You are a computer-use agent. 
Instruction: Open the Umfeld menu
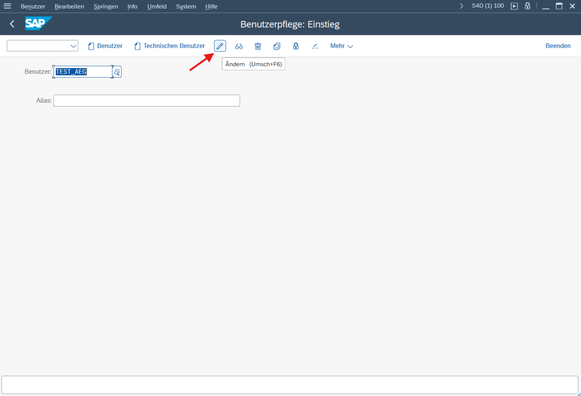pos(157,6)
